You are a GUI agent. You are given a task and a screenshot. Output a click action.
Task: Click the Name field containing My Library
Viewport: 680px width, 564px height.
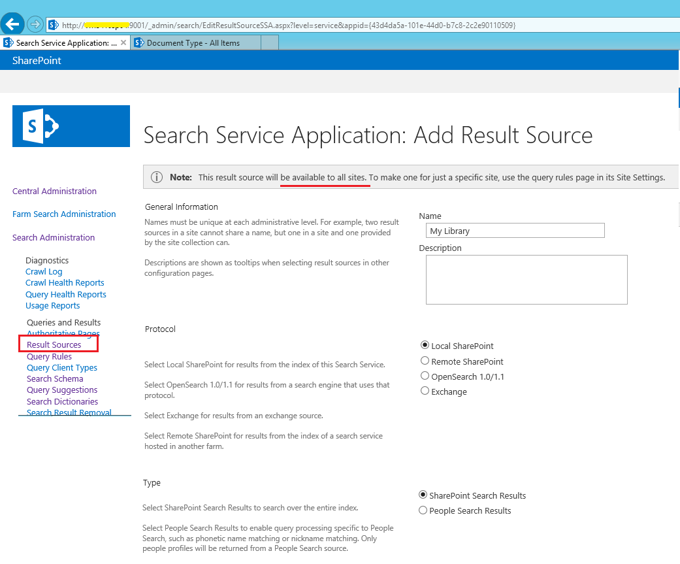[515, 231]
